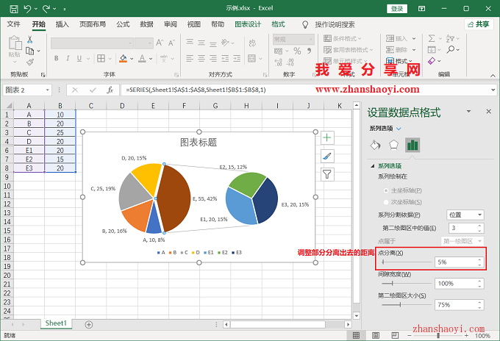
Task: Click the Sign in button
Action: coord(397,9)
